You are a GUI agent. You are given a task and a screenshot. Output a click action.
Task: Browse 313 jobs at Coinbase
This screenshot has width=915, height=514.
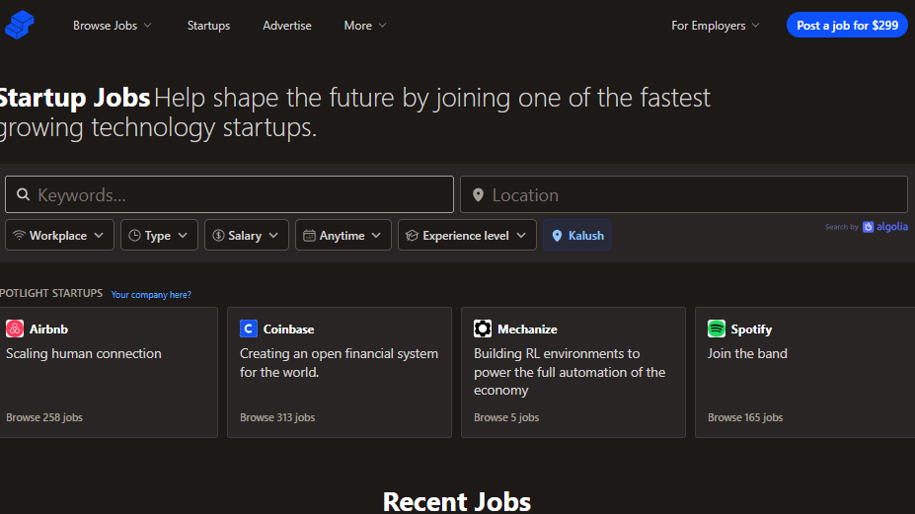[277, 417]
